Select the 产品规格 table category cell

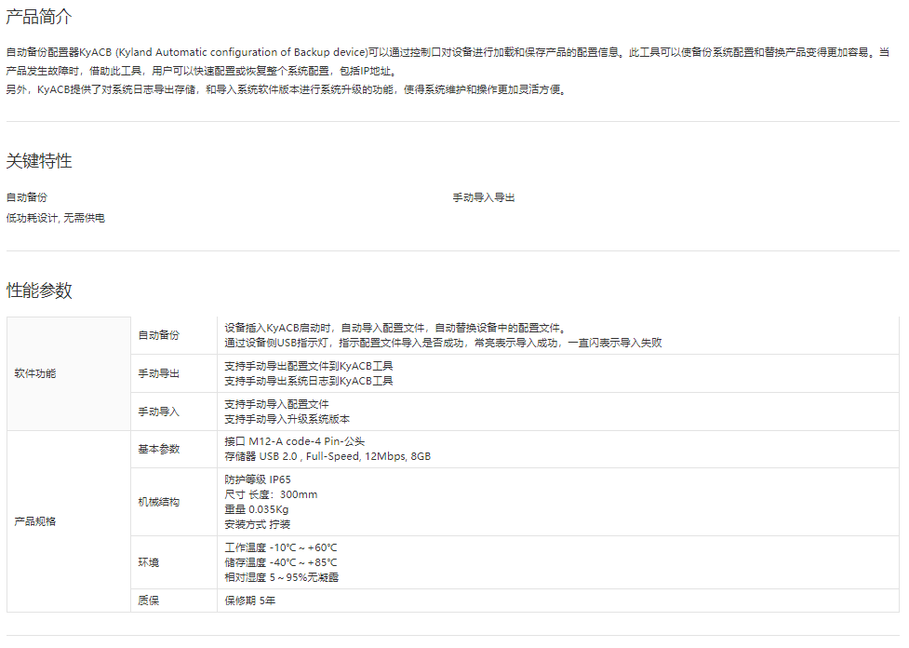click(34, 521)
